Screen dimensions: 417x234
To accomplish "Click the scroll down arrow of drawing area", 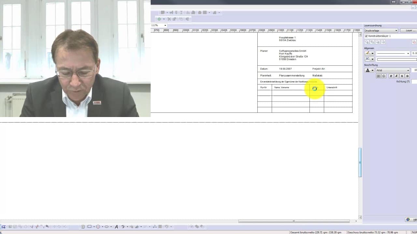I will [x=360, y=217].
